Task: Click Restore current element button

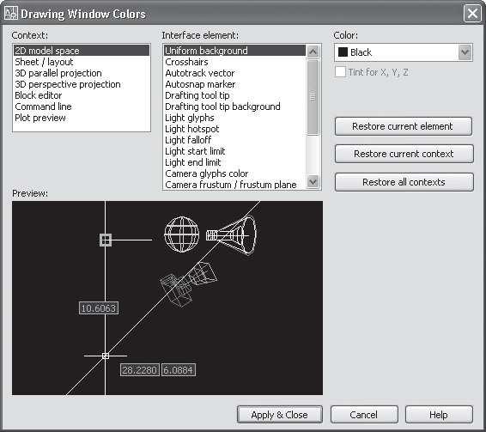Action: 404,126
